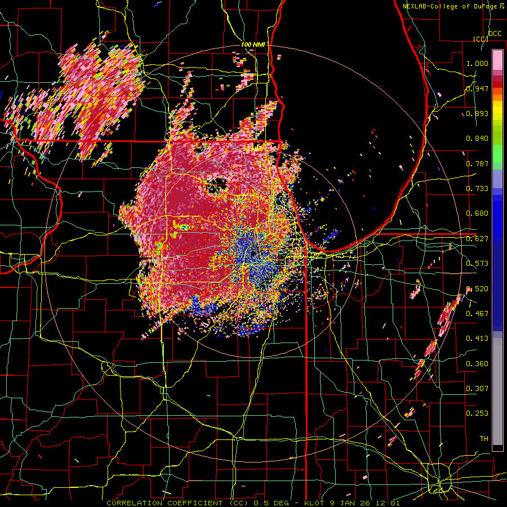Screen dimensions: 507x507
Task: Click the 12:01 timestamp text
Action: click(388, 503)
